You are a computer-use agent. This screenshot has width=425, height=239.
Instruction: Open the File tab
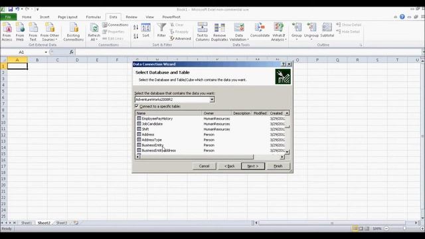(8, 17)
